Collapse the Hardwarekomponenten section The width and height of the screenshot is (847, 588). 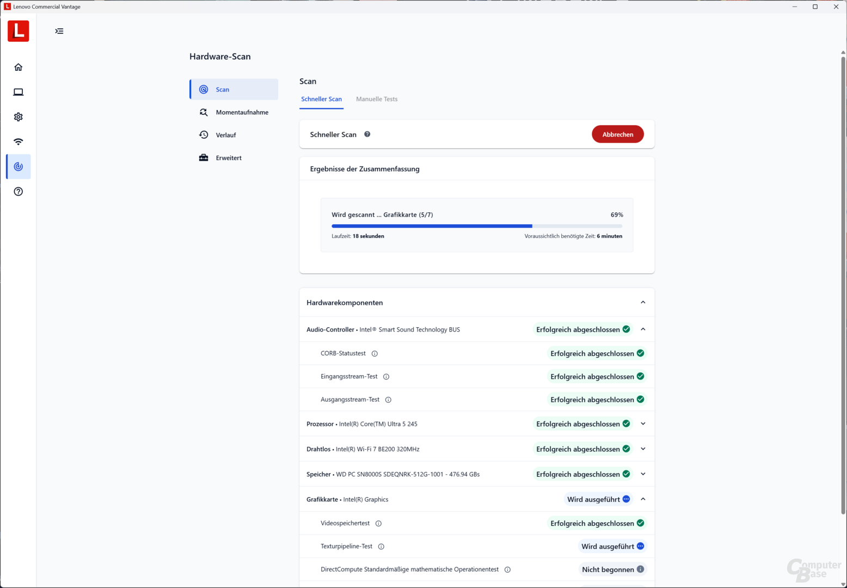point(643,303)
